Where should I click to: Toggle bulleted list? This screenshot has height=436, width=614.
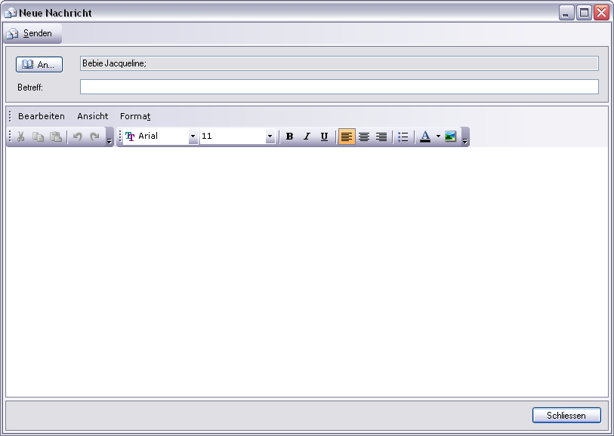coord(403,137)
